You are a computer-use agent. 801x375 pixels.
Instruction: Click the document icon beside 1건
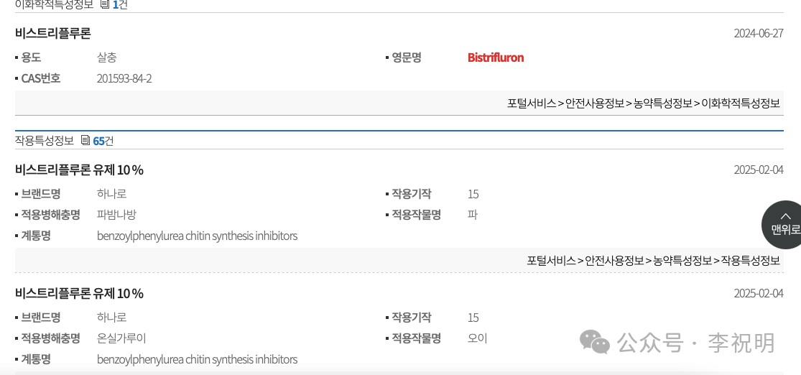coord(104,5)
